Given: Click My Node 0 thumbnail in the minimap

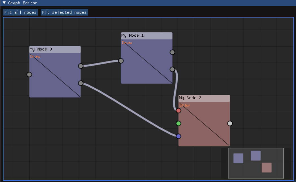Looking at the screenshot, I should tap(238, 158).
